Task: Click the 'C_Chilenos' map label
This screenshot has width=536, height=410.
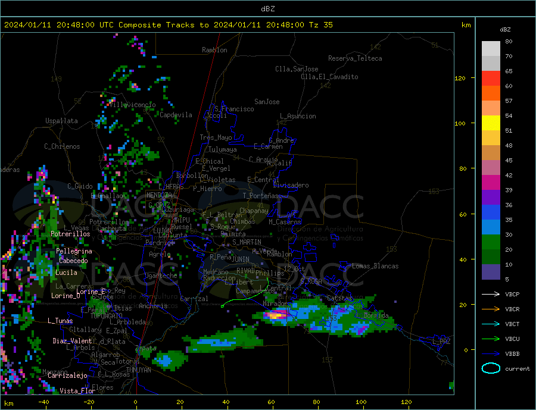Action: [62, 146]
